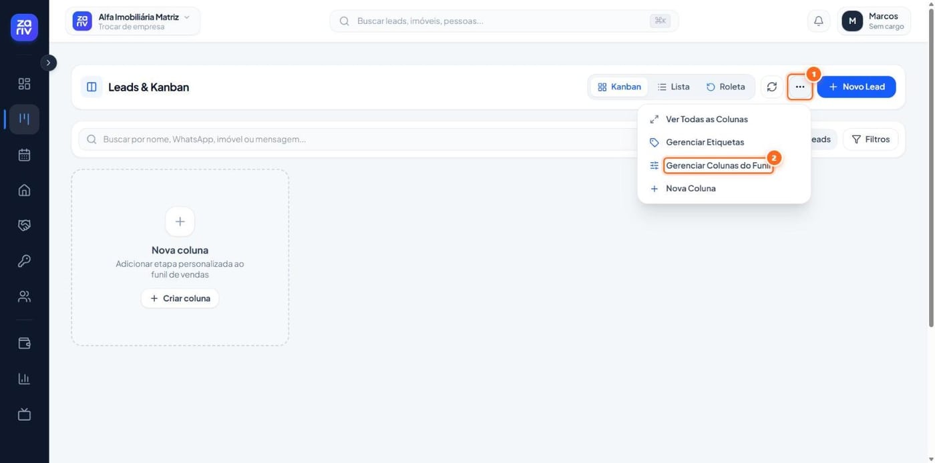This screenshot has height=463, width=935.
Task: Open the house properties icon in sidebar
Action: pyautogui.click(x=24, y=190)
